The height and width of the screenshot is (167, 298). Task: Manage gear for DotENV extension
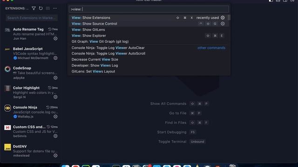click(55, 155)
